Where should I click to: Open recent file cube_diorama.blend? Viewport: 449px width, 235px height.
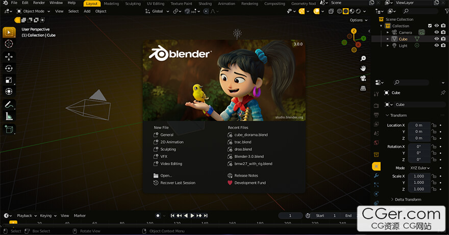point(251,135)
